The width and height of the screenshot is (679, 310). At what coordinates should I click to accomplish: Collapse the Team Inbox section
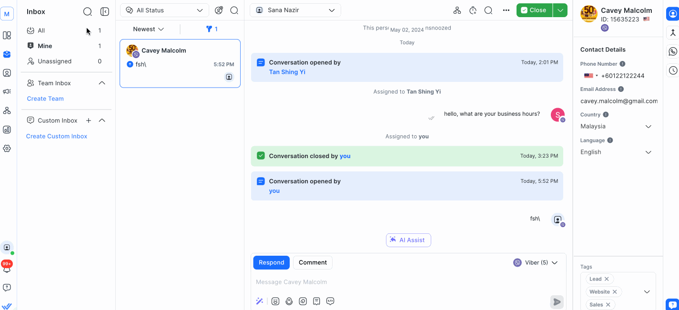pyautogui.click(x=101, y=83)
